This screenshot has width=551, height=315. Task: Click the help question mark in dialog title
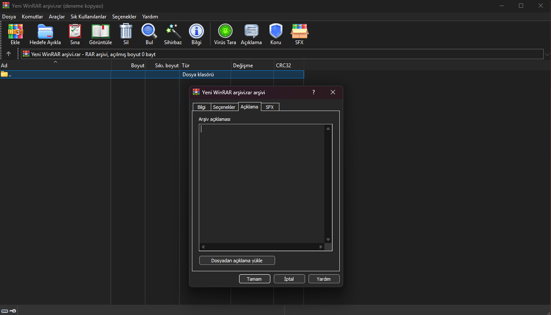[x=313, y=92]
